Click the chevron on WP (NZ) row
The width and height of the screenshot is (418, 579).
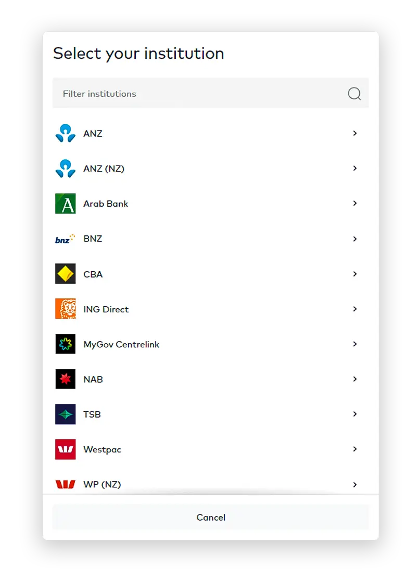(x=355, y=484)
